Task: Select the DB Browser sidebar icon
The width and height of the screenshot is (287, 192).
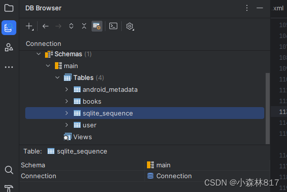Action: tap(9, 28)
